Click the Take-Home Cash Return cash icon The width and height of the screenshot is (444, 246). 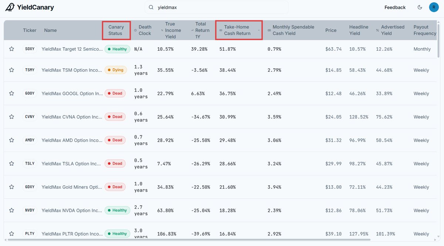[221, 30]
